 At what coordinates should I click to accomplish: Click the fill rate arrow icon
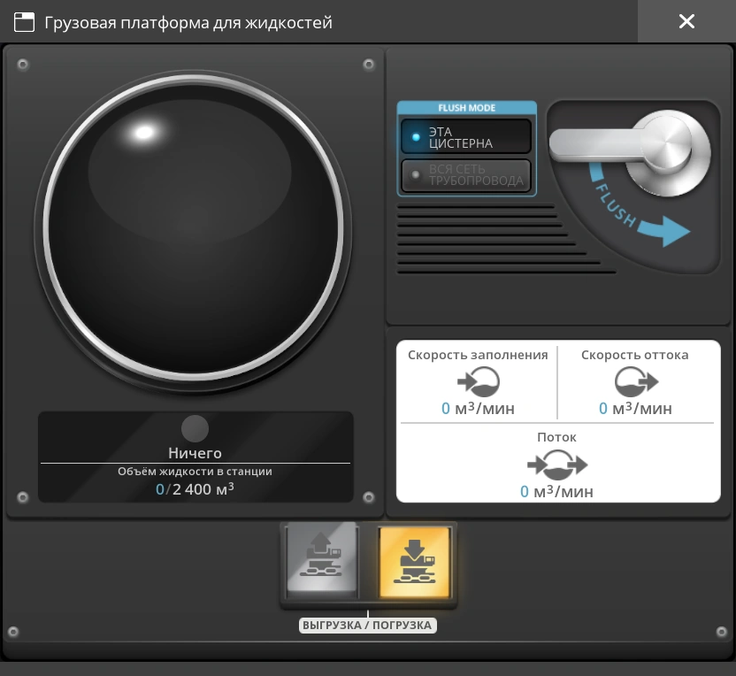pyautogui.click(x=479, y=382)
